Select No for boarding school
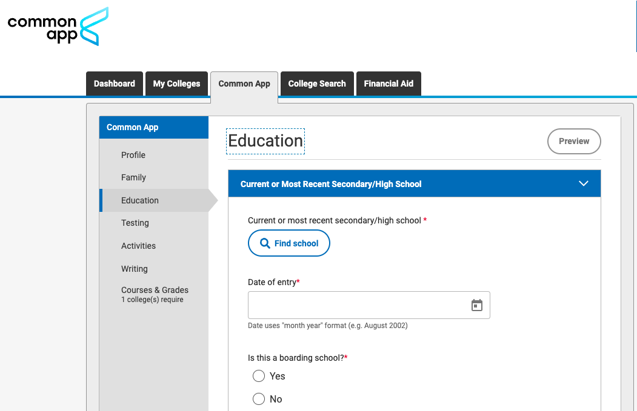Image resolution: width=637 pixels, height=411 pixels. pyautogui.click(x=259, y=399)
